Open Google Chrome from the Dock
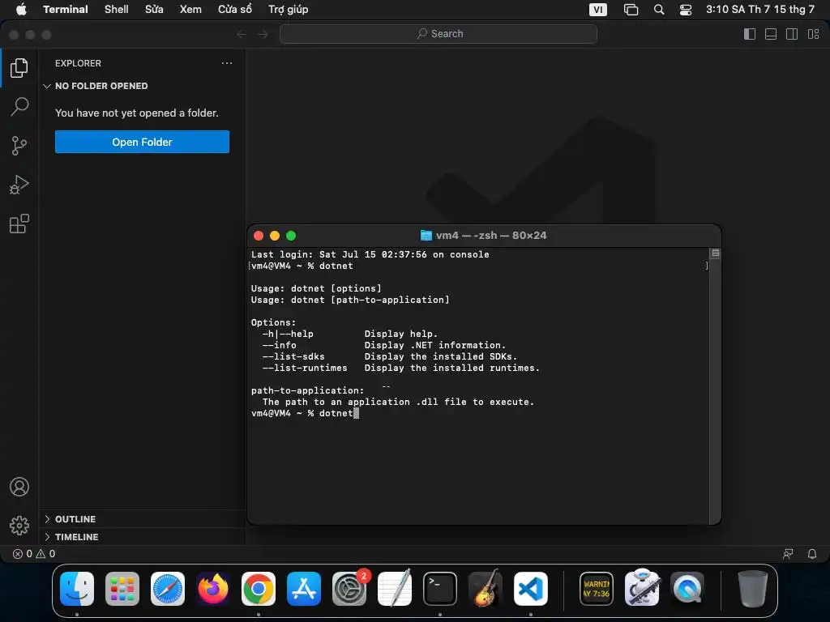 coord(259,589)
